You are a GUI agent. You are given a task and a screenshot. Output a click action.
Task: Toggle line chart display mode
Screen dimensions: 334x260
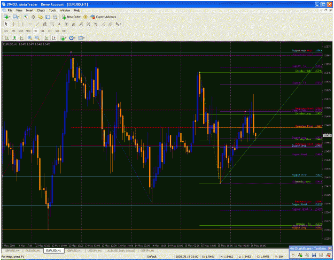(21, 38)
